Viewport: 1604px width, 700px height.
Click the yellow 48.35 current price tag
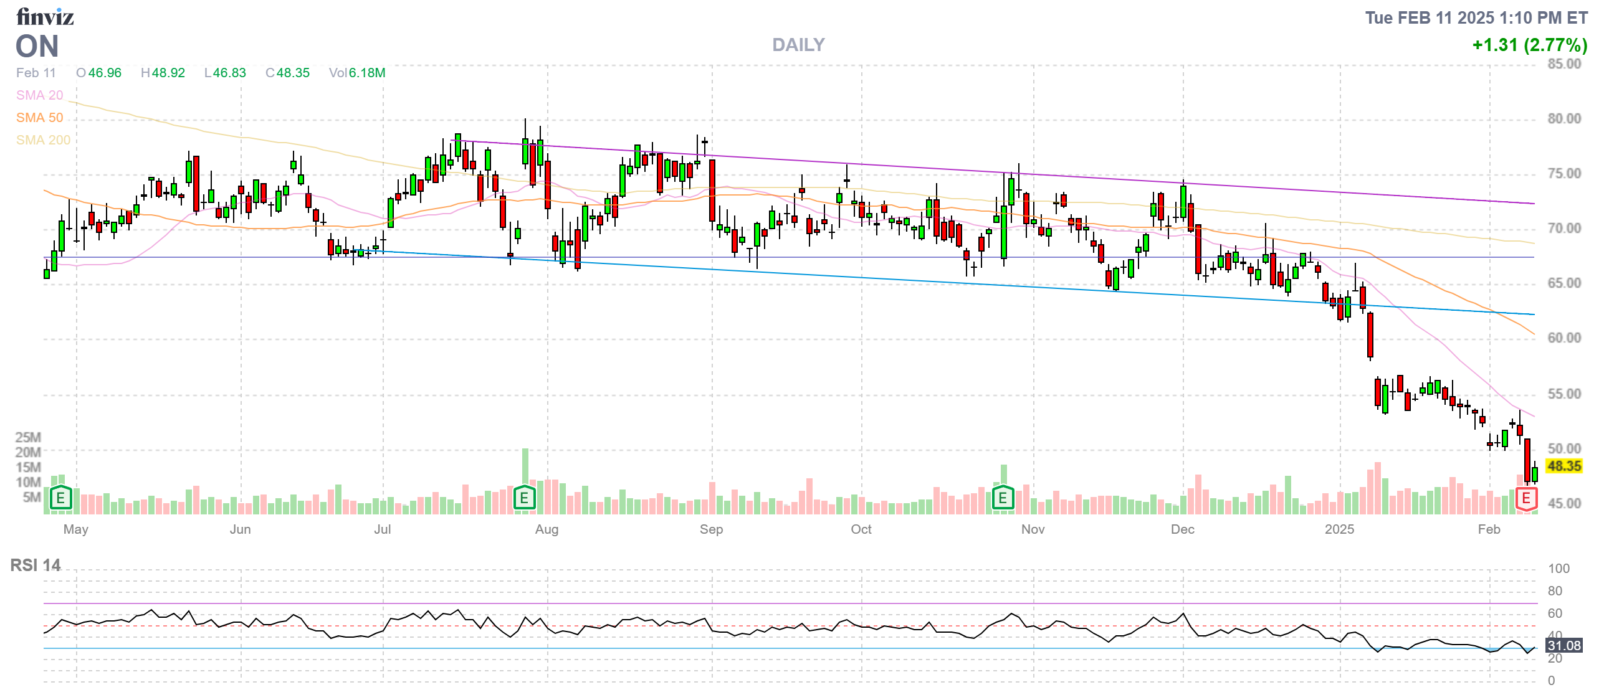click(1564, 466)
